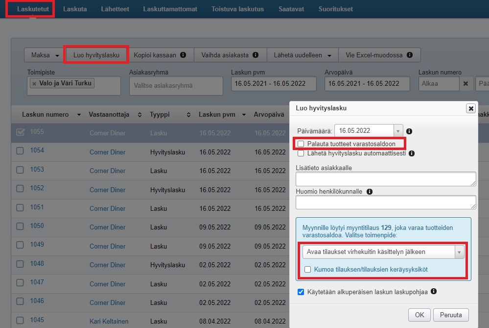Click info icon beside Käytetään alkuperäisen laskun laskupohjaa
The image size is (489, 328).
click(x=434, y=292)
